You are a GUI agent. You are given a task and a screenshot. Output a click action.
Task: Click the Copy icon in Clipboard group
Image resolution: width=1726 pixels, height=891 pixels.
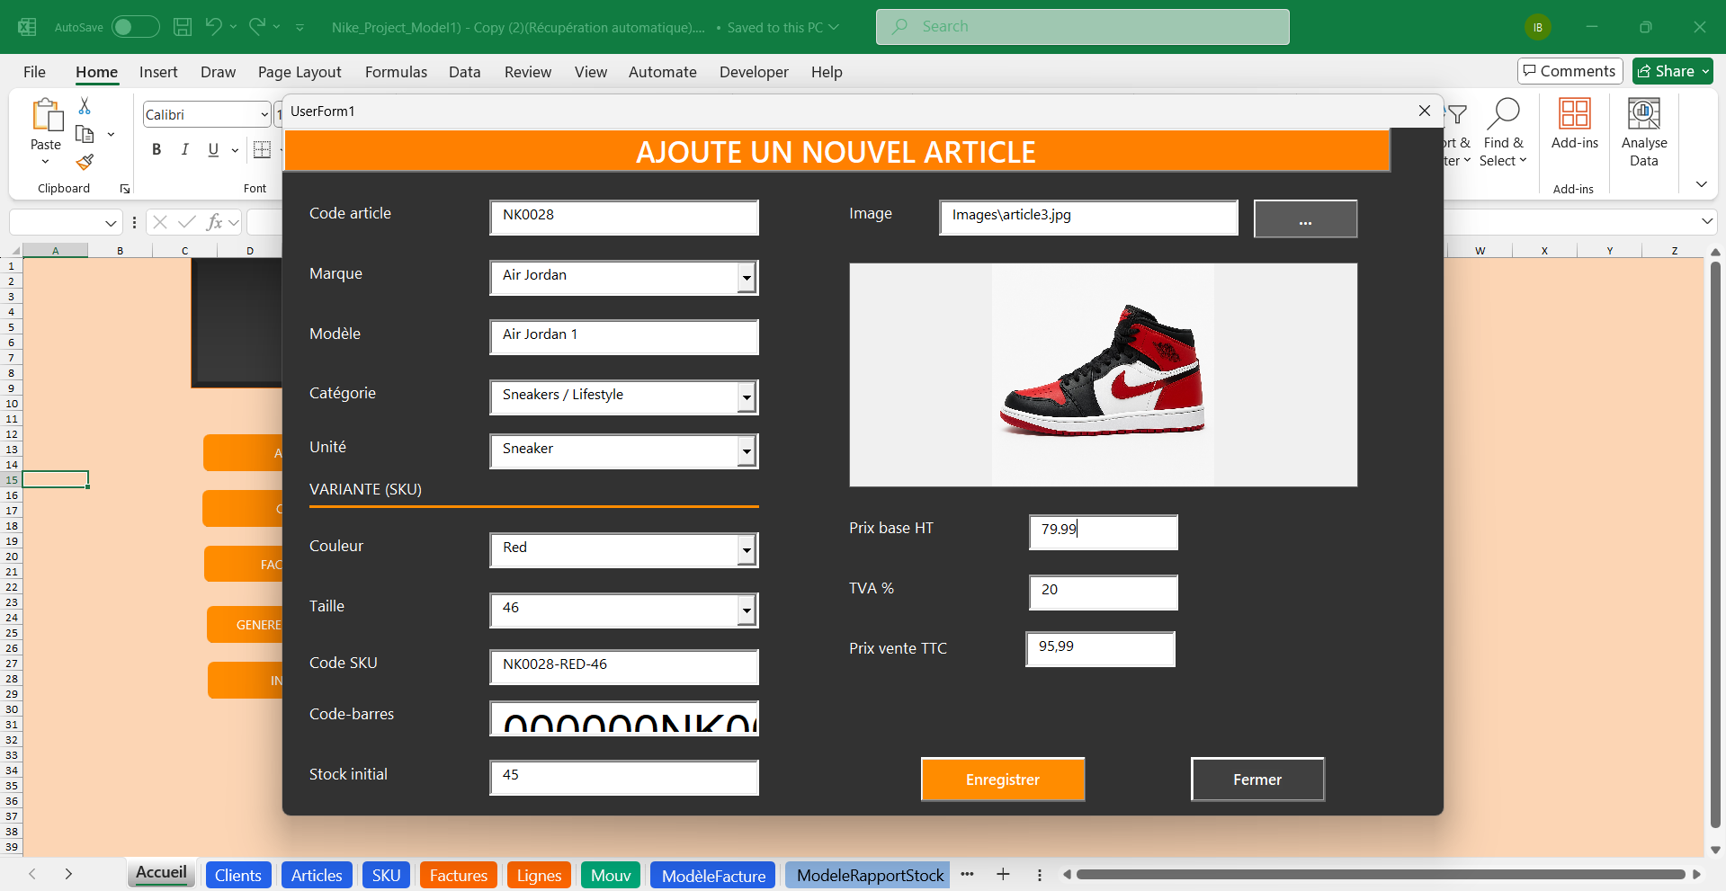pyautogui.click(x=85, y=134)
